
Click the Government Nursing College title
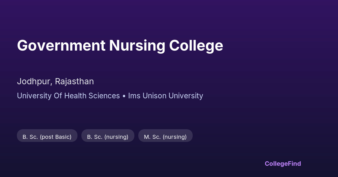tap(120, 46)
